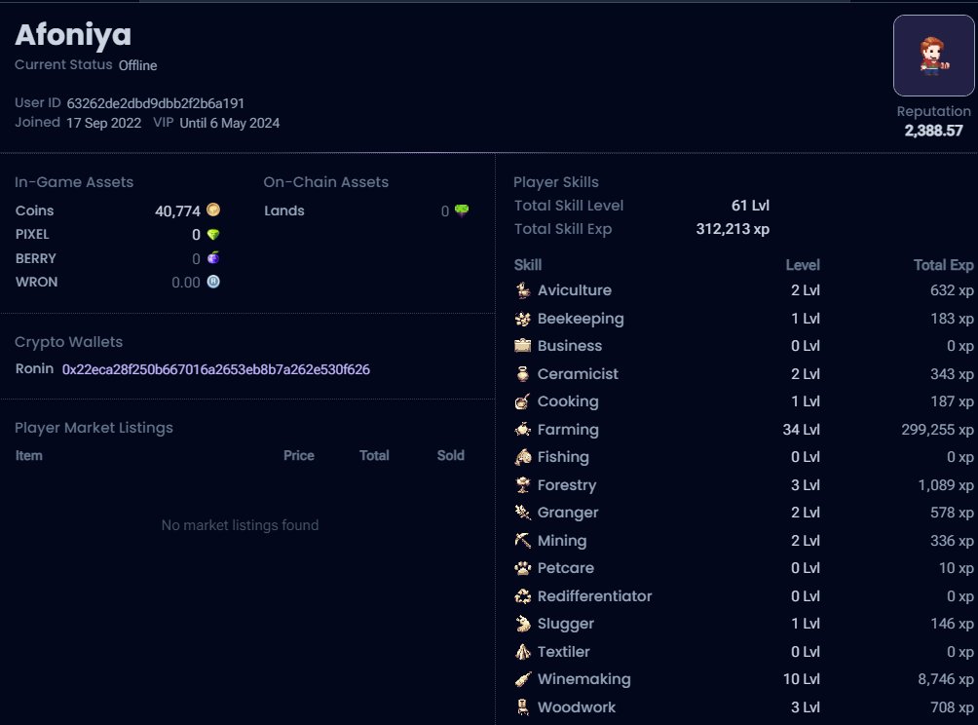Click the Winemaking level 10 Lvl
This screenshot has width=978, height=725.
(802, 679)
